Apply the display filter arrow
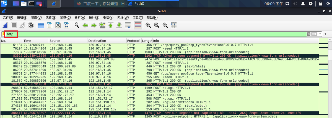332x118 pixels. click(314, 34)
